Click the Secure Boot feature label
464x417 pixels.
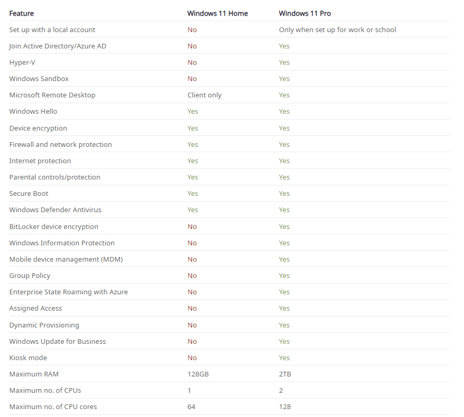(x=29, y=193)
